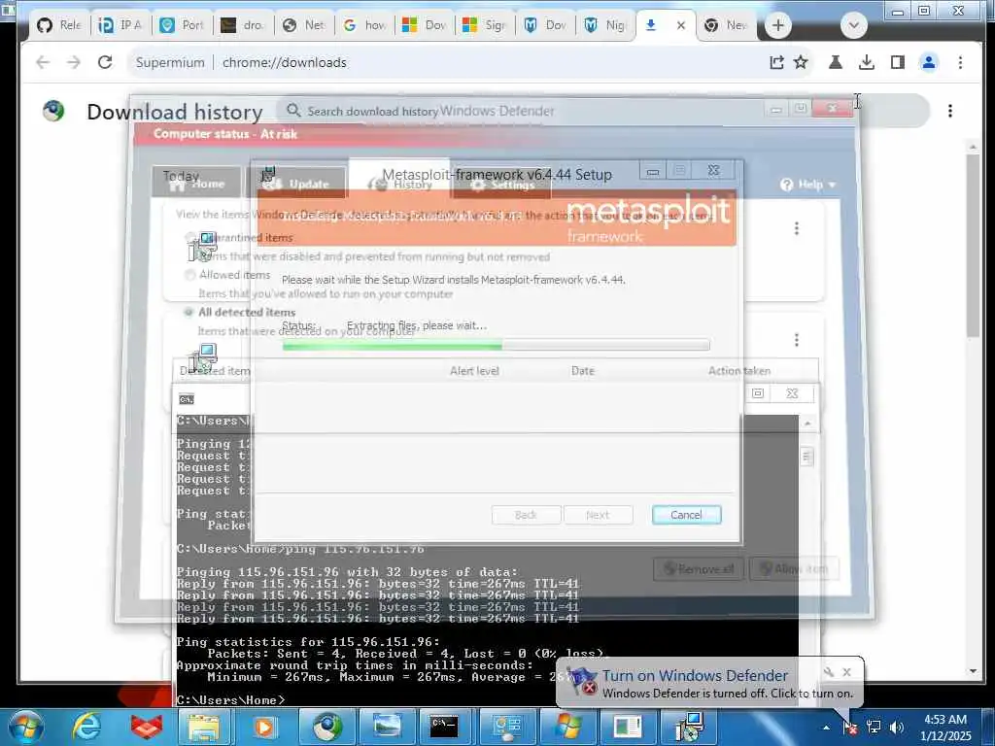The image size is (995, 746).
Task: Open Windows Defender Update tab
Action: click(297, 184)
